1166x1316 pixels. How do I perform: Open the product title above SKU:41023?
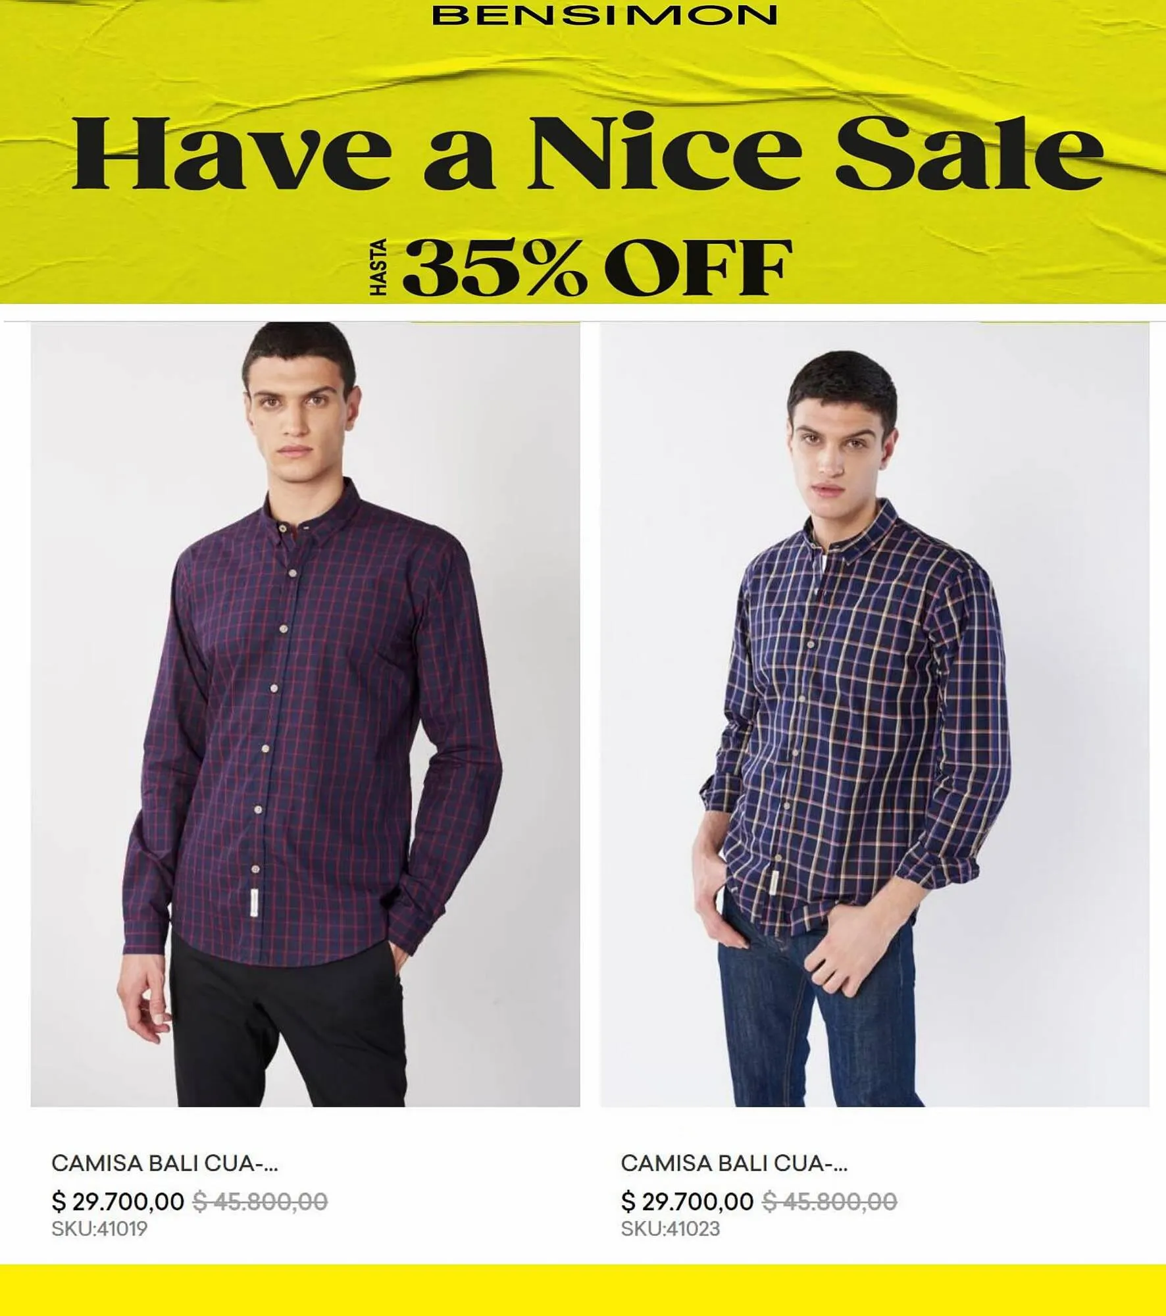[x=734, y=1163]
